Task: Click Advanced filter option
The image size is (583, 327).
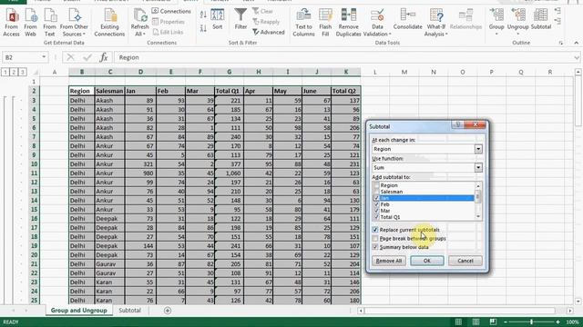Action: tap(269, 33)
